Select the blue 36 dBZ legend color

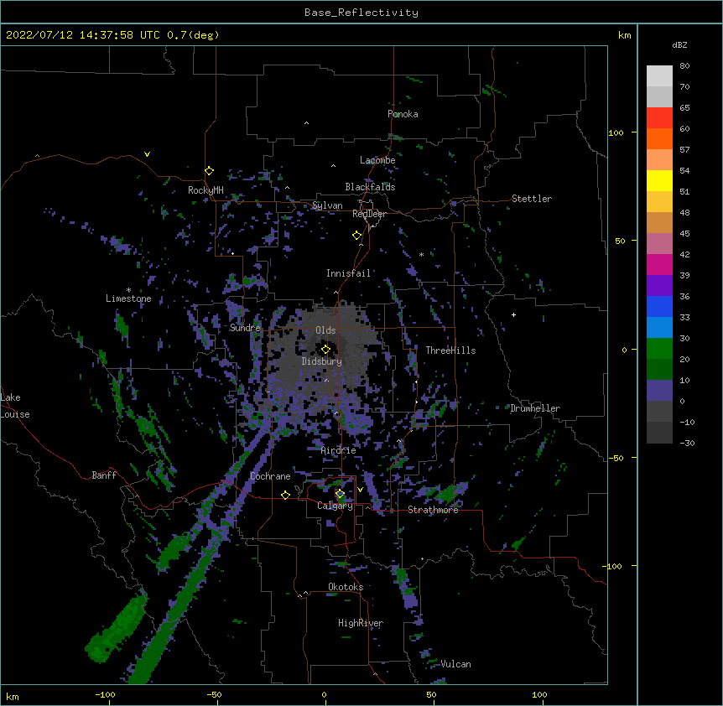point(659,306)
